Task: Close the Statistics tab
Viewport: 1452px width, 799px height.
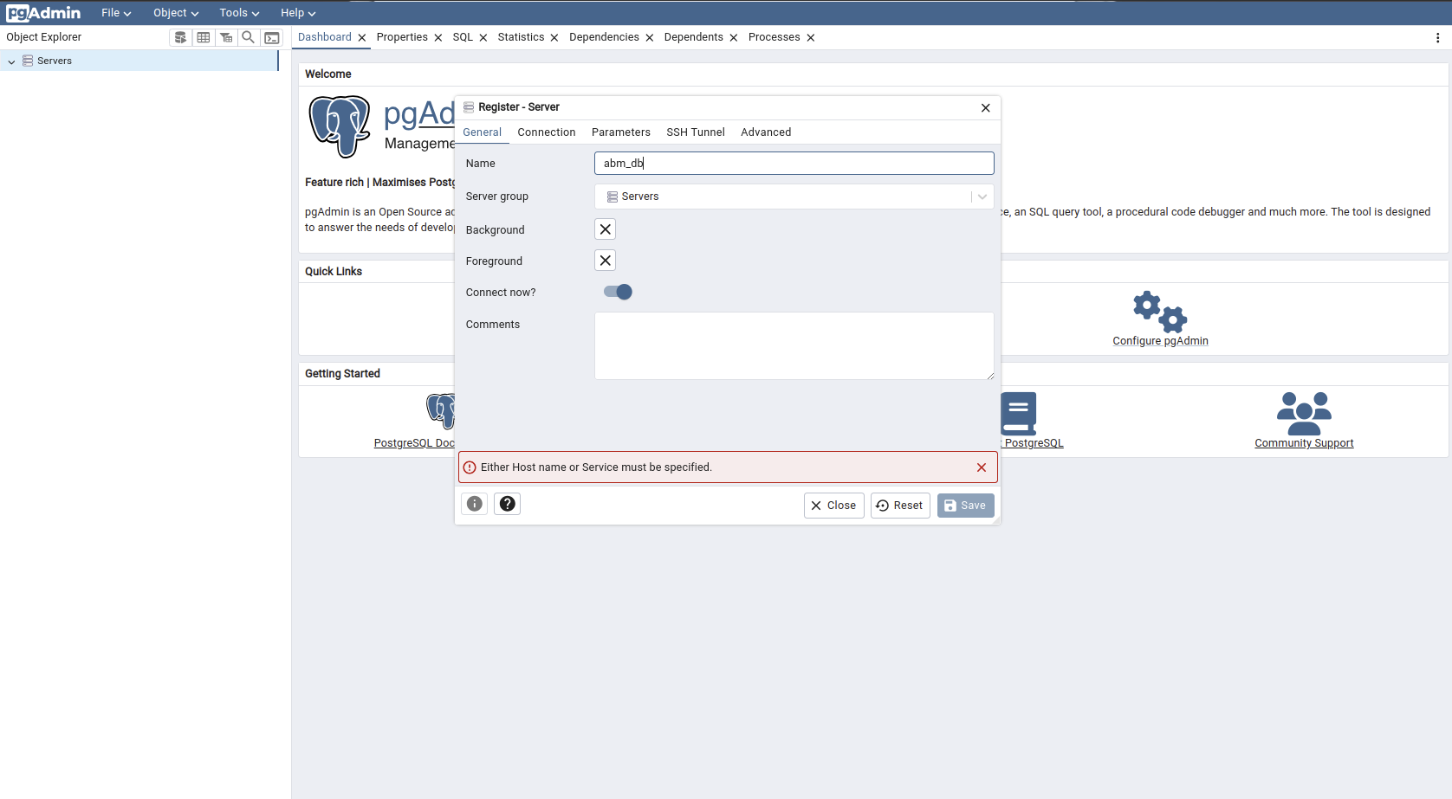Action: 554,38
